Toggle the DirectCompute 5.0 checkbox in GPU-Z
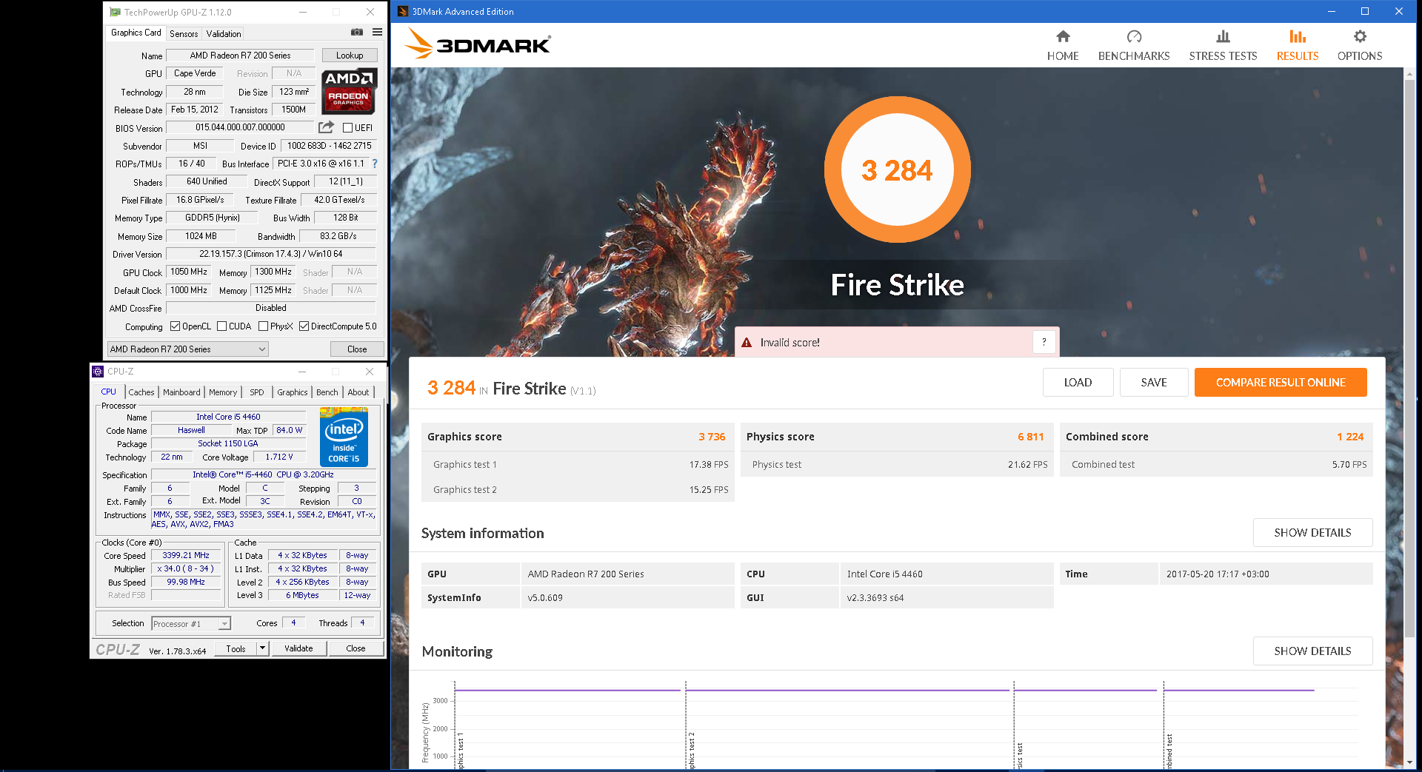 pos(304,326)
